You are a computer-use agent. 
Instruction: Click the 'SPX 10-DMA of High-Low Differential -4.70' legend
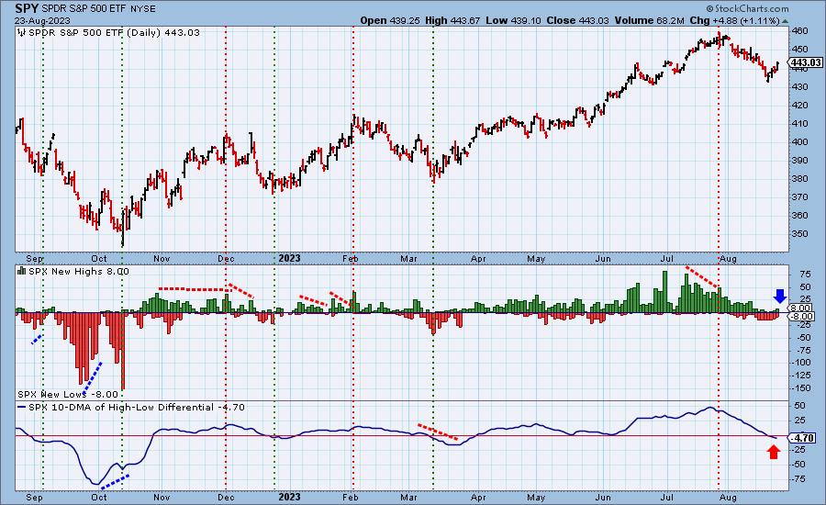coord(137,407)
